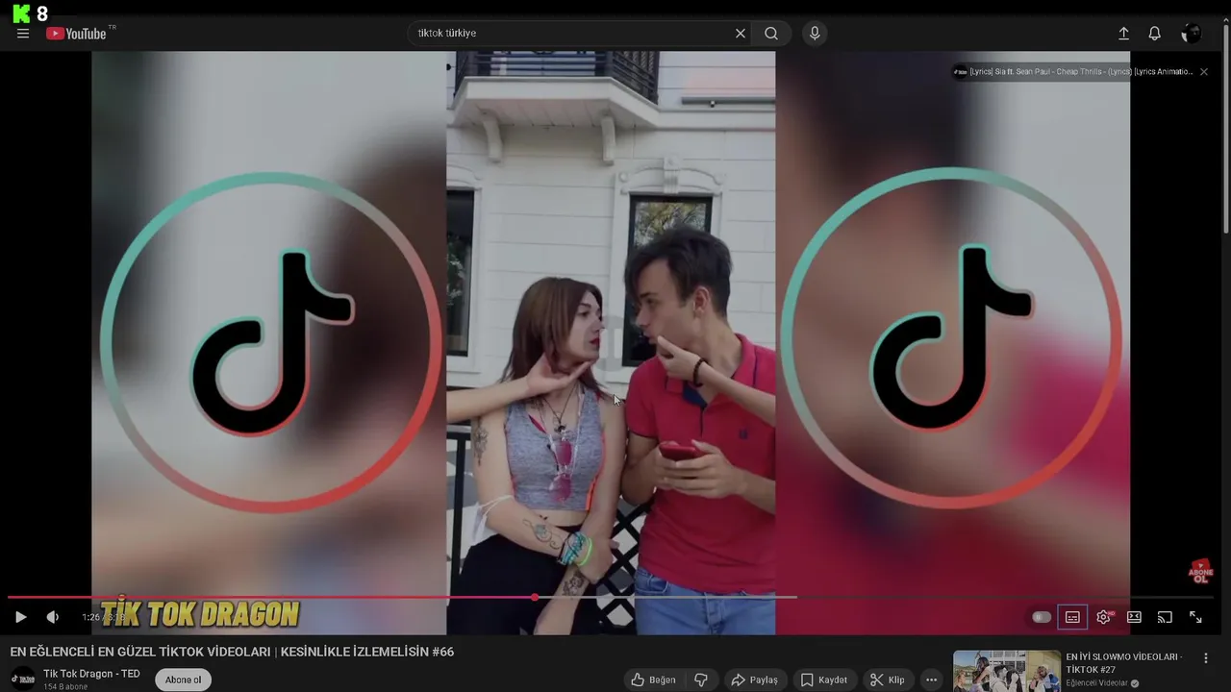Open the SLOWMO VİDEOLARI thumbnail

pyautogui.click(x=1006, y=671)
